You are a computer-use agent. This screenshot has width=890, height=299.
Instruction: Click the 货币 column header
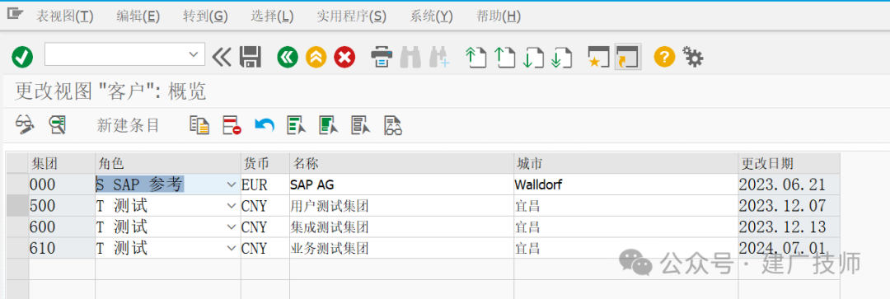(x=265, y=163)
